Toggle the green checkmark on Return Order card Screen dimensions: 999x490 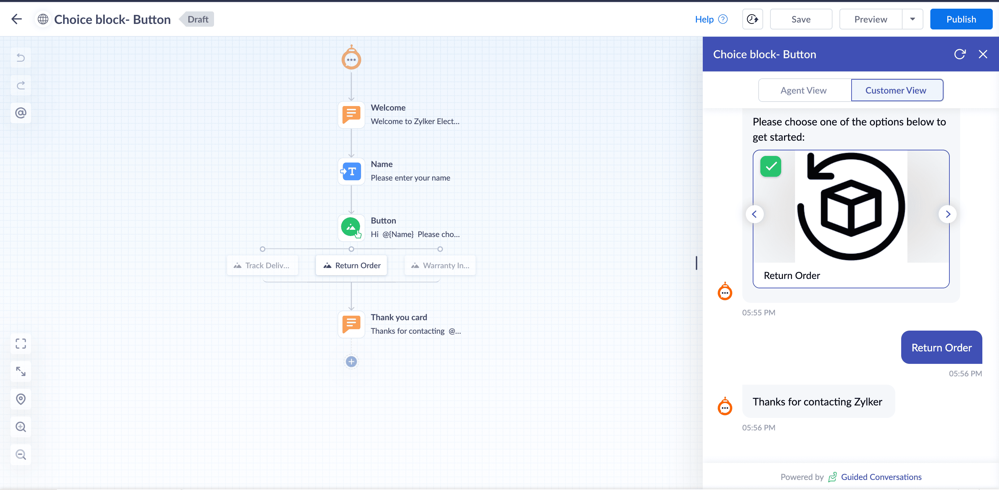click(770, 166)
